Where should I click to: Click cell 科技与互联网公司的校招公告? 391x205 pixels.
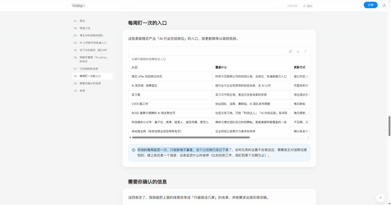click(x=251, y=77)
